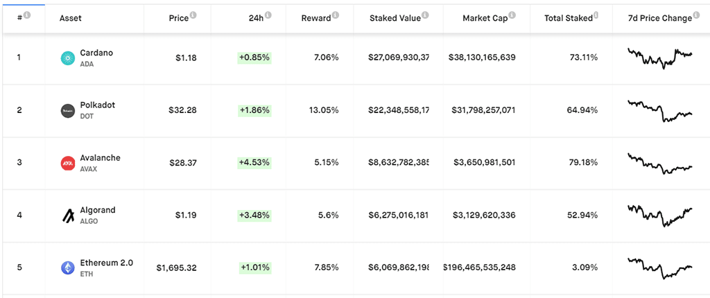710x298 pixels.
Task: Click the $1,695.32 Ethereum price
Action: point(177,268)
